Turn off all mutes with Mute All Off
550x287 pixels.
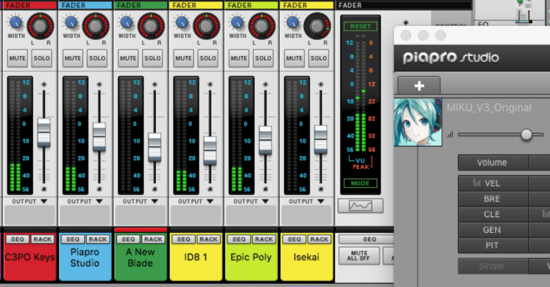pos(359,256)
